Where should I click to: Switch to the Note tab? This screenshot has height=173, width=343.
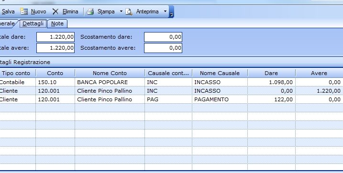coord(57,23)
